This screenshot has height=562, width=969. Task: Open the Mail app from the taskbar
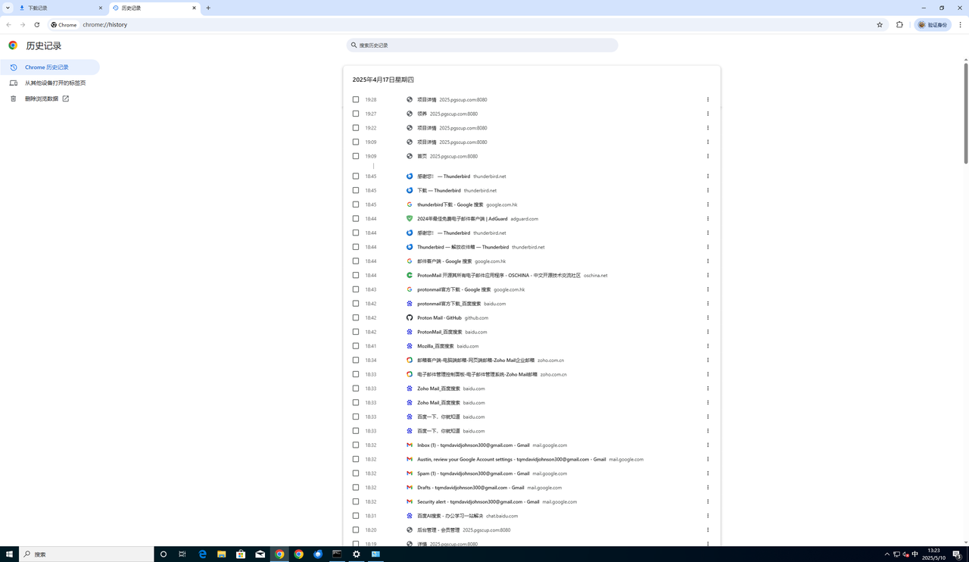[x=260, y=554]
